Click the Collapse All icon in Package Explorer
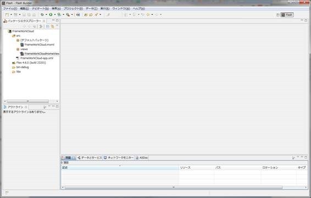Screen dimensions: 311x198 click(48, 26)
